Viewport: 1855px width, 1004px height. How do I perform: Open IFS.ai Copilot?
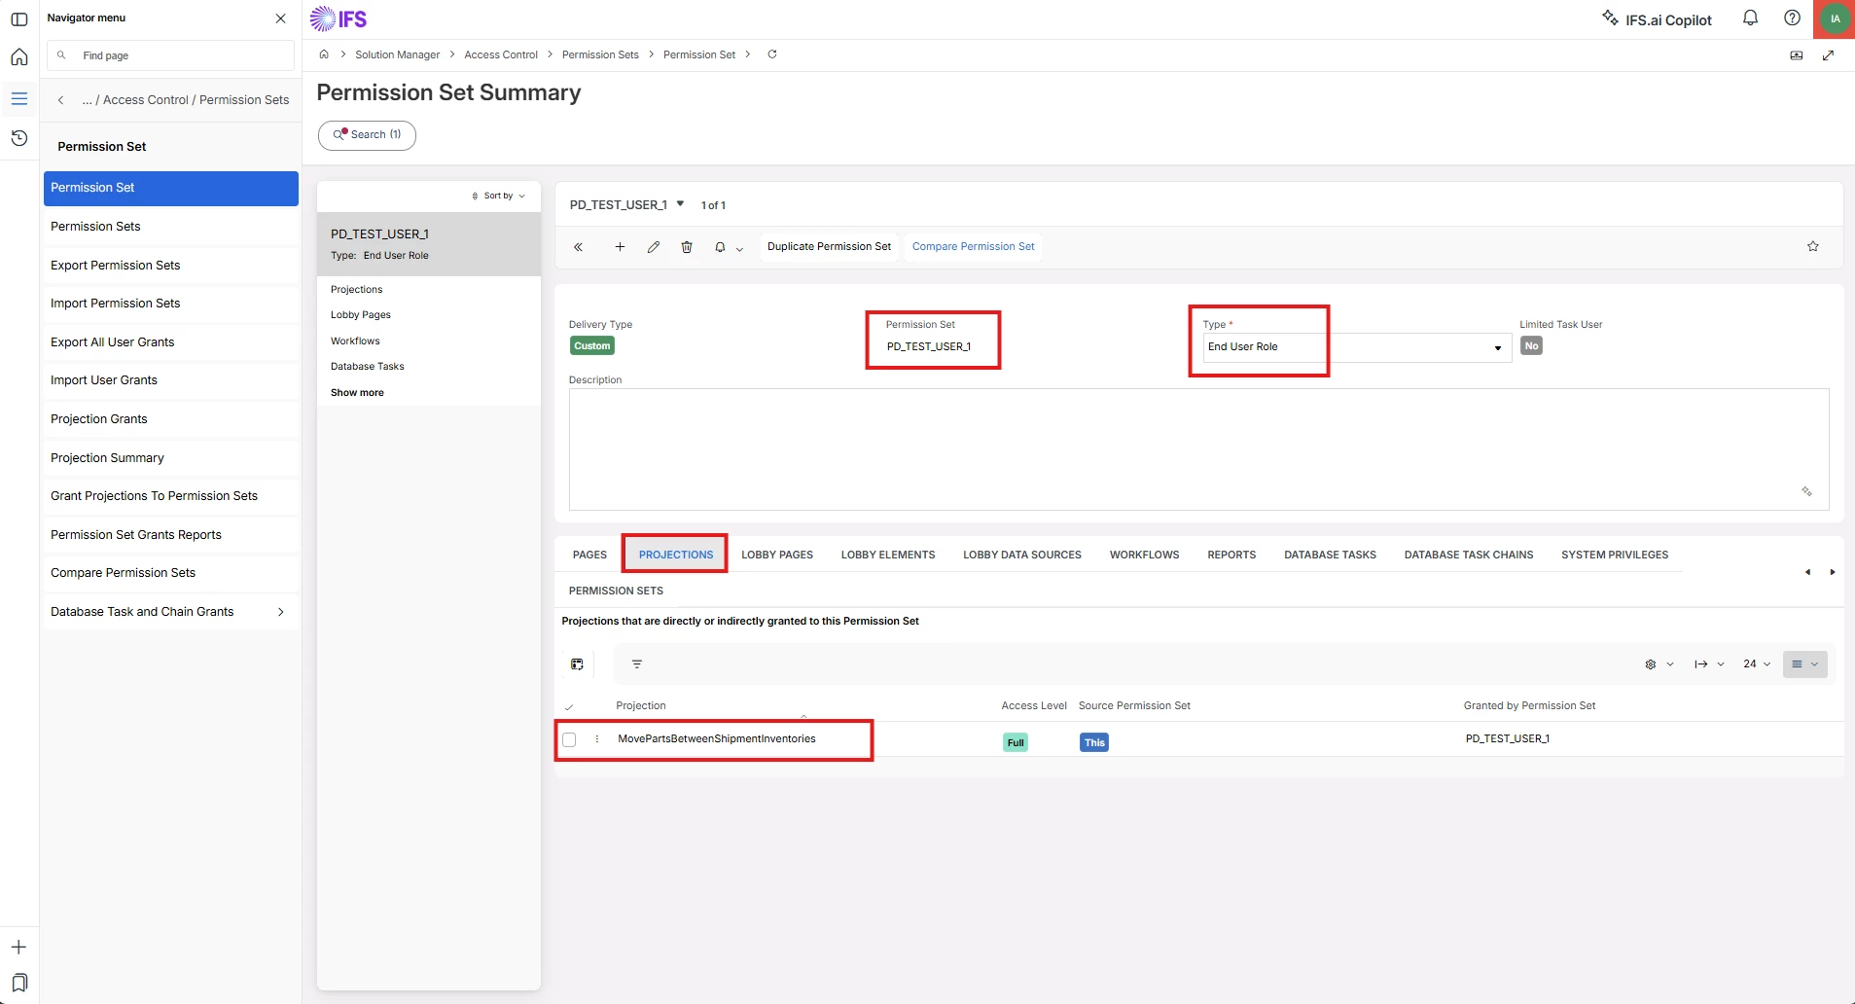(x=1657, y=19)
